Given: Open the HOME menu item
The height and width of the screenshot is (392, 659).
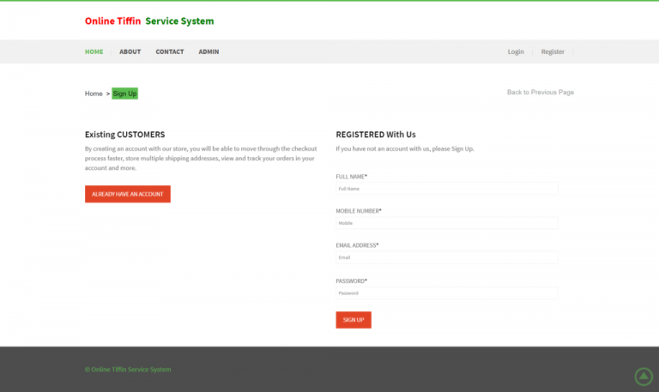Looking at the screenshot, I should click(94, 51).
